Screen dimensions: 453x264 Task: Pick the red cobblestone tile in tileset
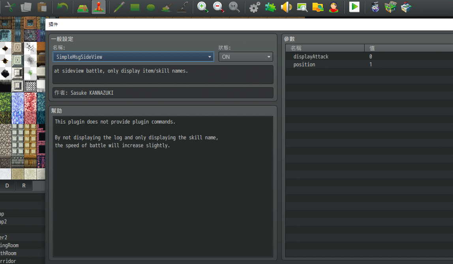[x=30, y=102]
